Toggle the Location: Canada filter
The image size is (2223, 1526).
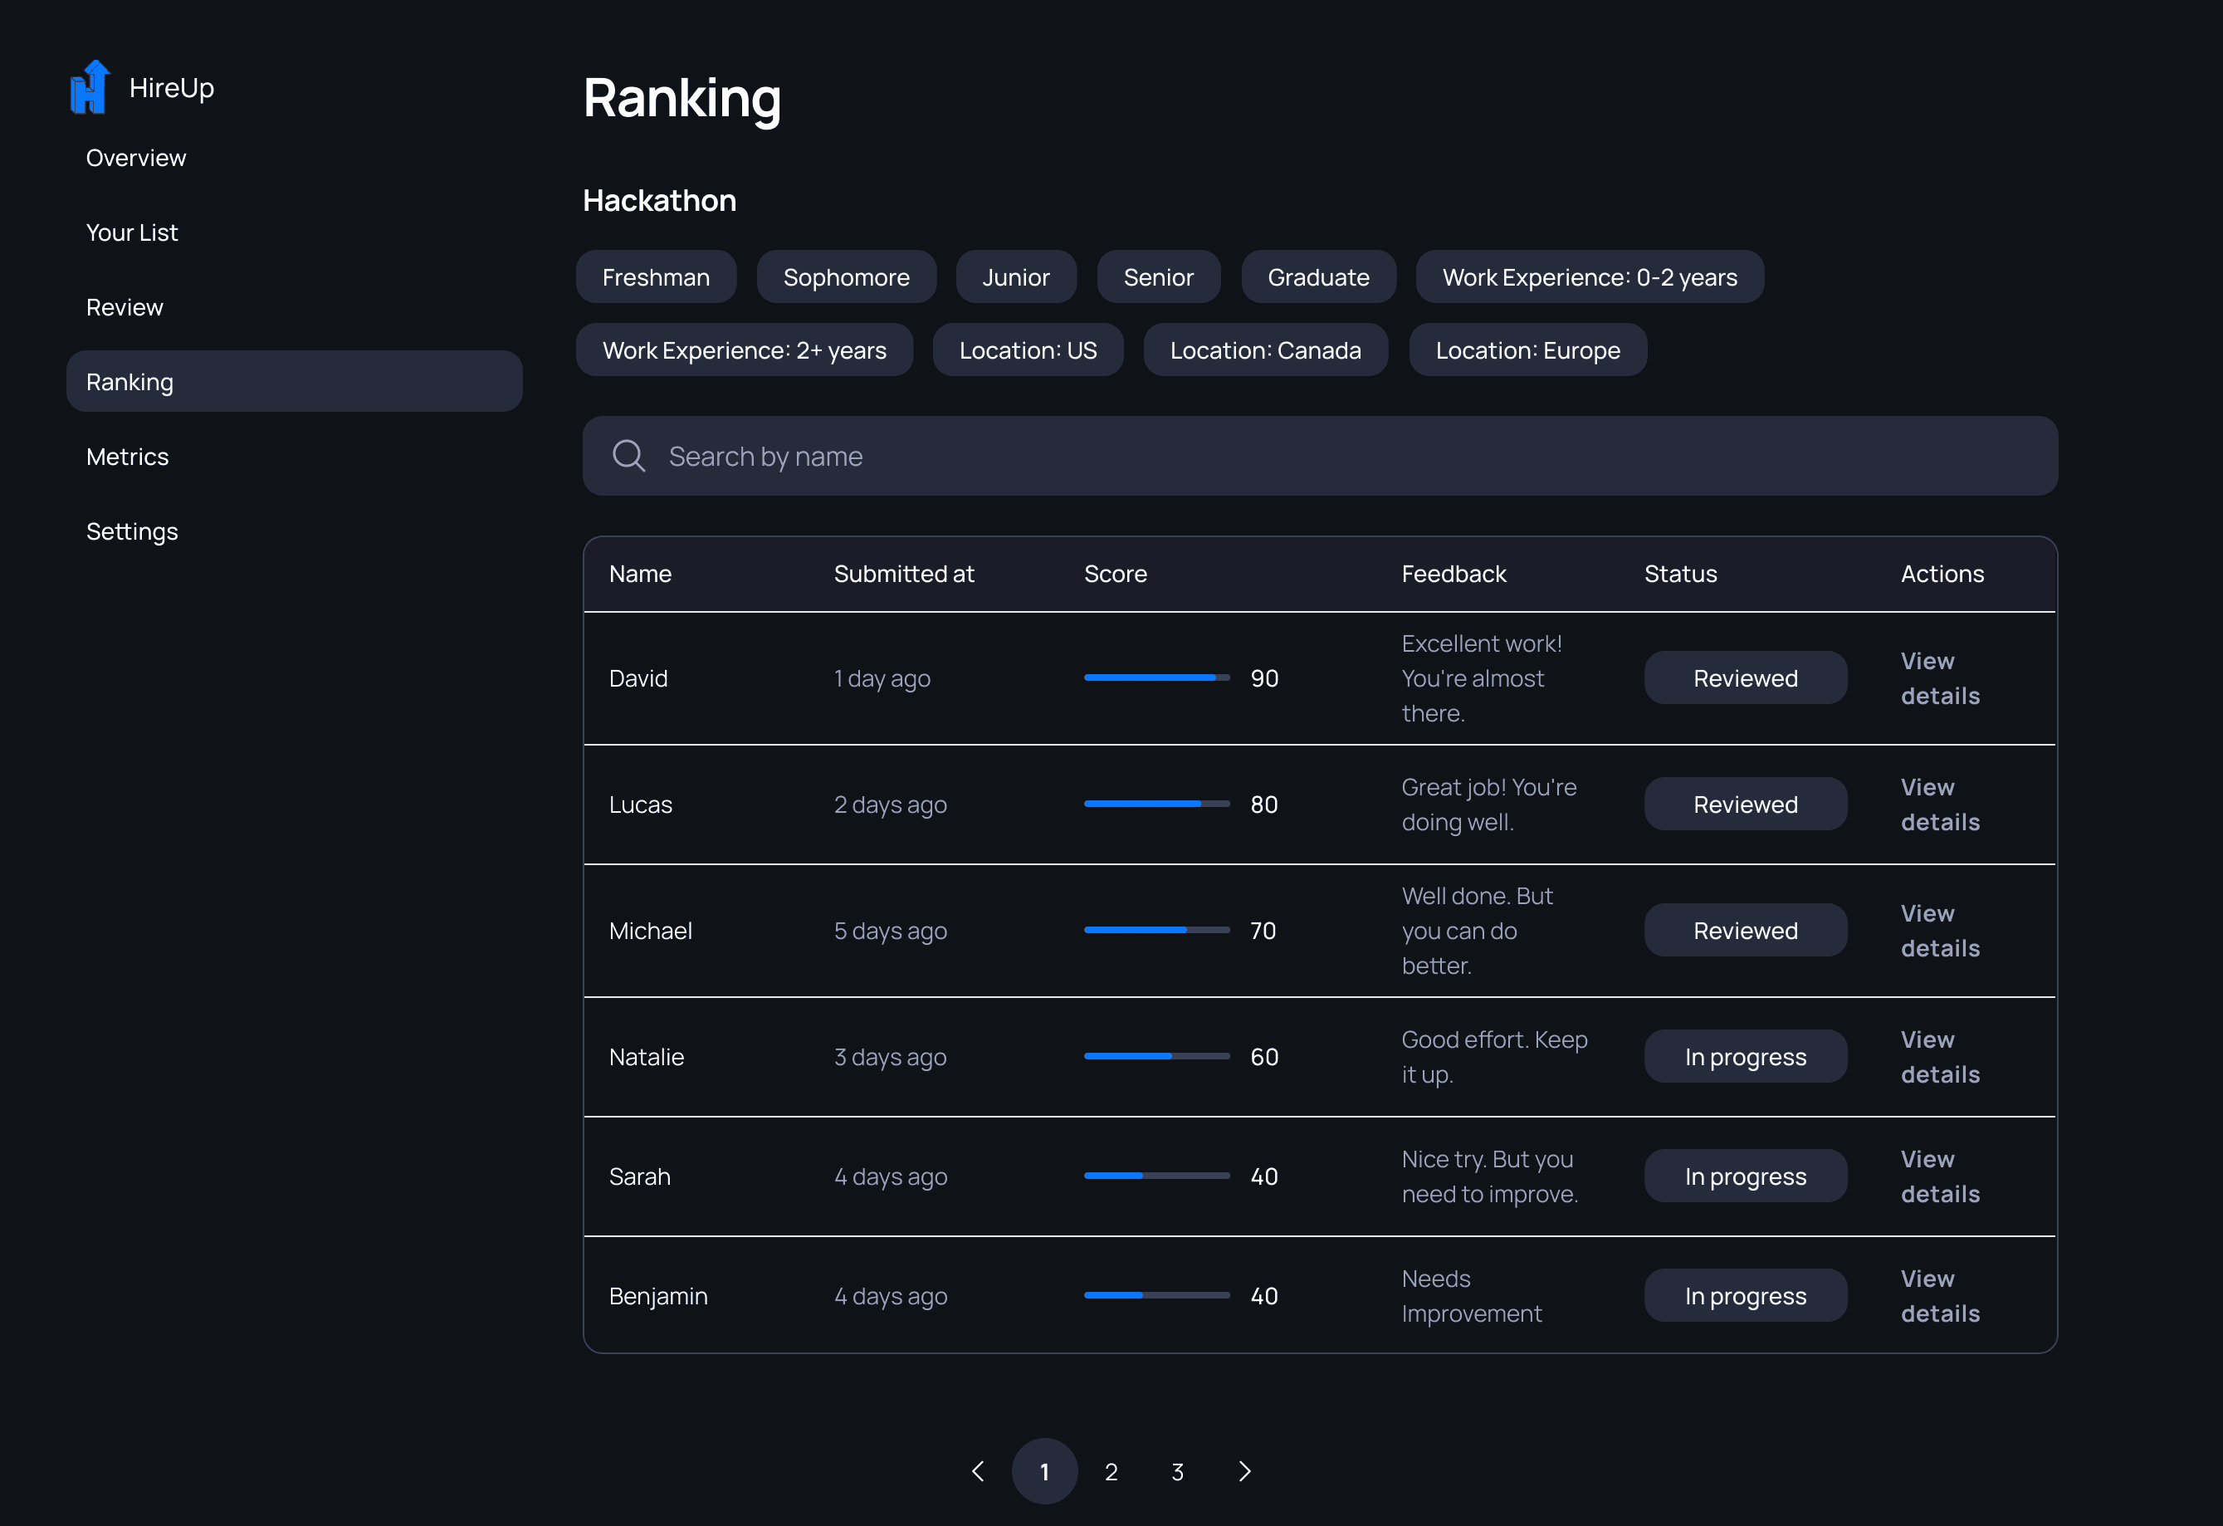click(x=1264, y=350)
